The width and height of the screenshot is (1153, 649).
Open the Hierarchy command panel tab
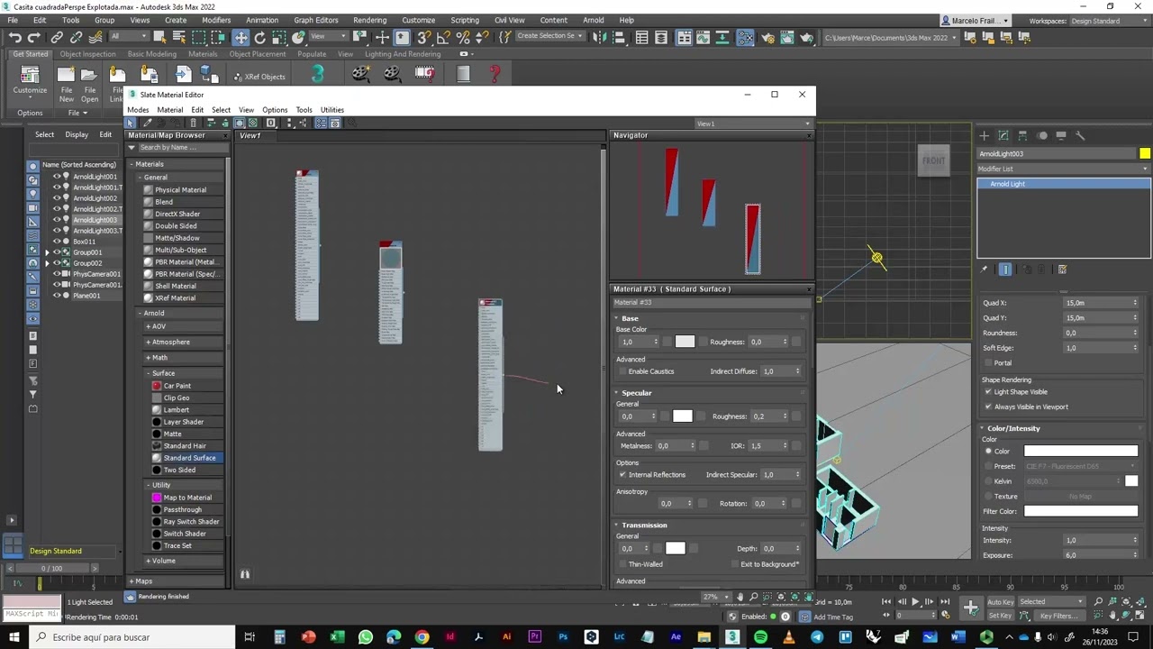1022,135
